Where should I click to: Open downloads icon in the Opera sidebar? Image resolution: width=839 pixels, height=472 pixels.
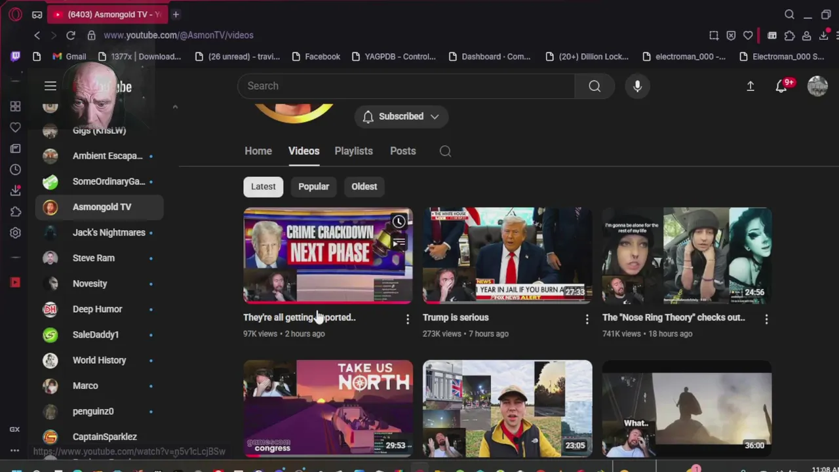(16, 191)
